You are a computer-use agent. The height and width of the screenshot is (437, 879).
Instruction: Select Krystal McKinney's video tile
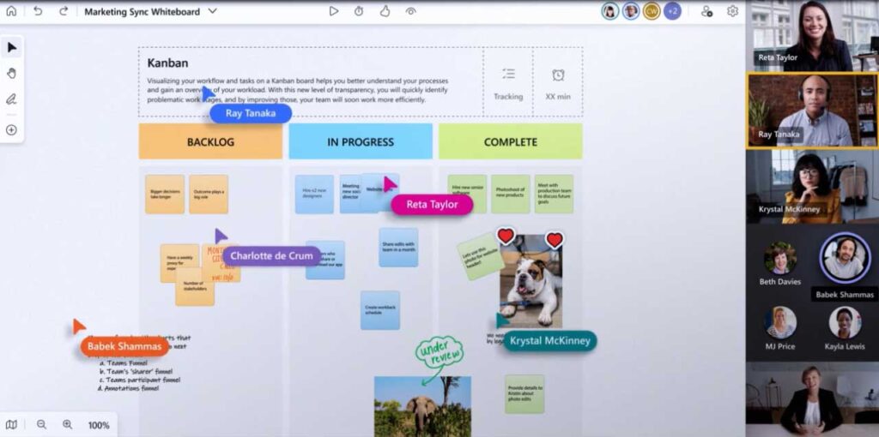[x=812, y=186]
